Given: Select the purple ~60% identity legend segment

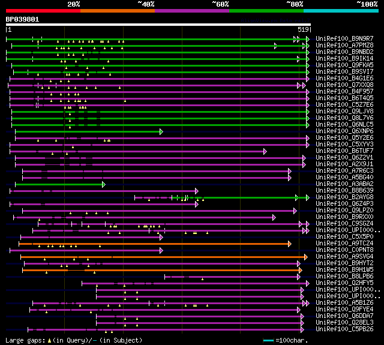Looking at the screenshot, I should tap(192, 11).
